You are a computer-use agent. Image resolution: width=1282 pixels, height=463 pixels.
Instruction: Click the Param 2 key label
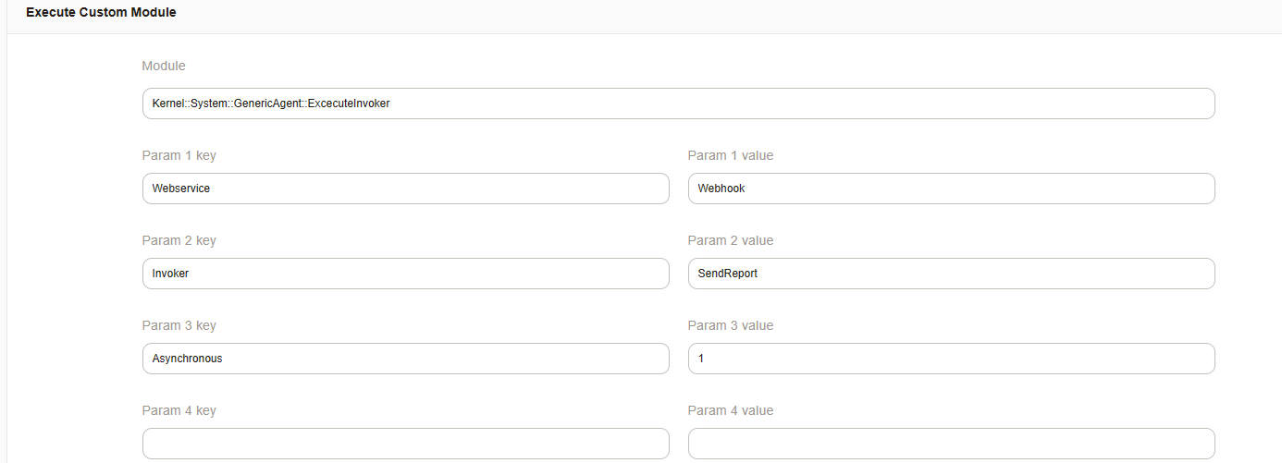(x=179, y=240)
